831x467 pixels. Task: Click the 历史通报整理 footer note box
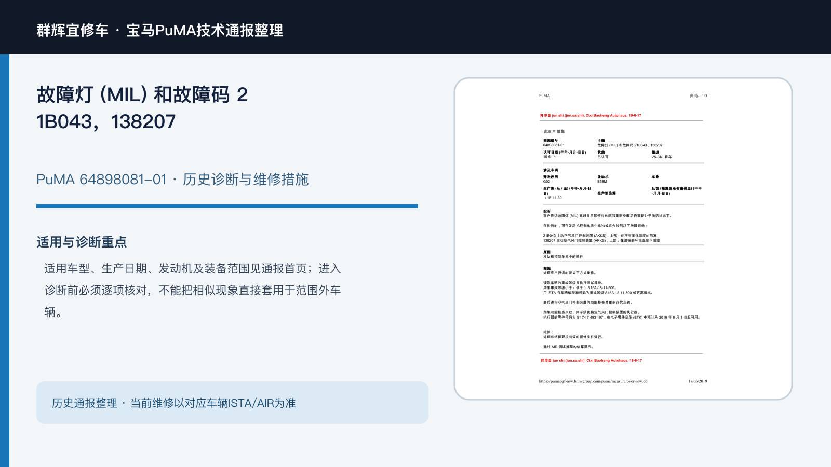tap(232, 403)
